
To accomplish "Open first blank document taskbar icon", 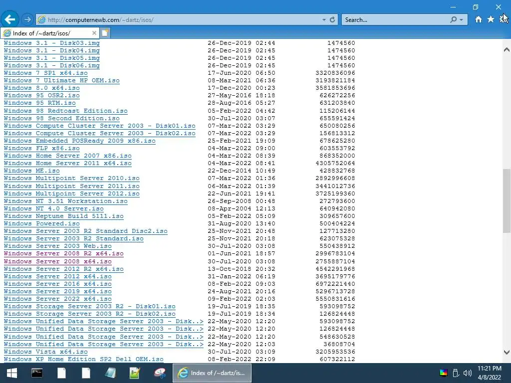I will [61, 373].
